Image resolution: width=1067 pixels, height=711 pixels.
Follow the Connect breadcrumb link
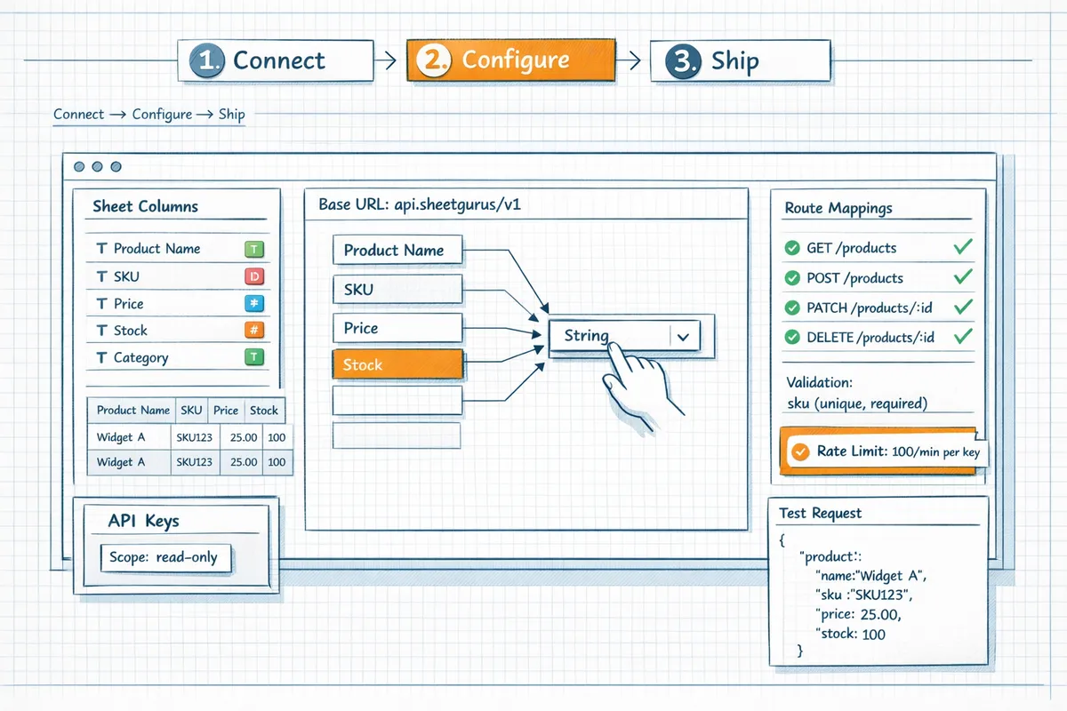coord(78,114)
